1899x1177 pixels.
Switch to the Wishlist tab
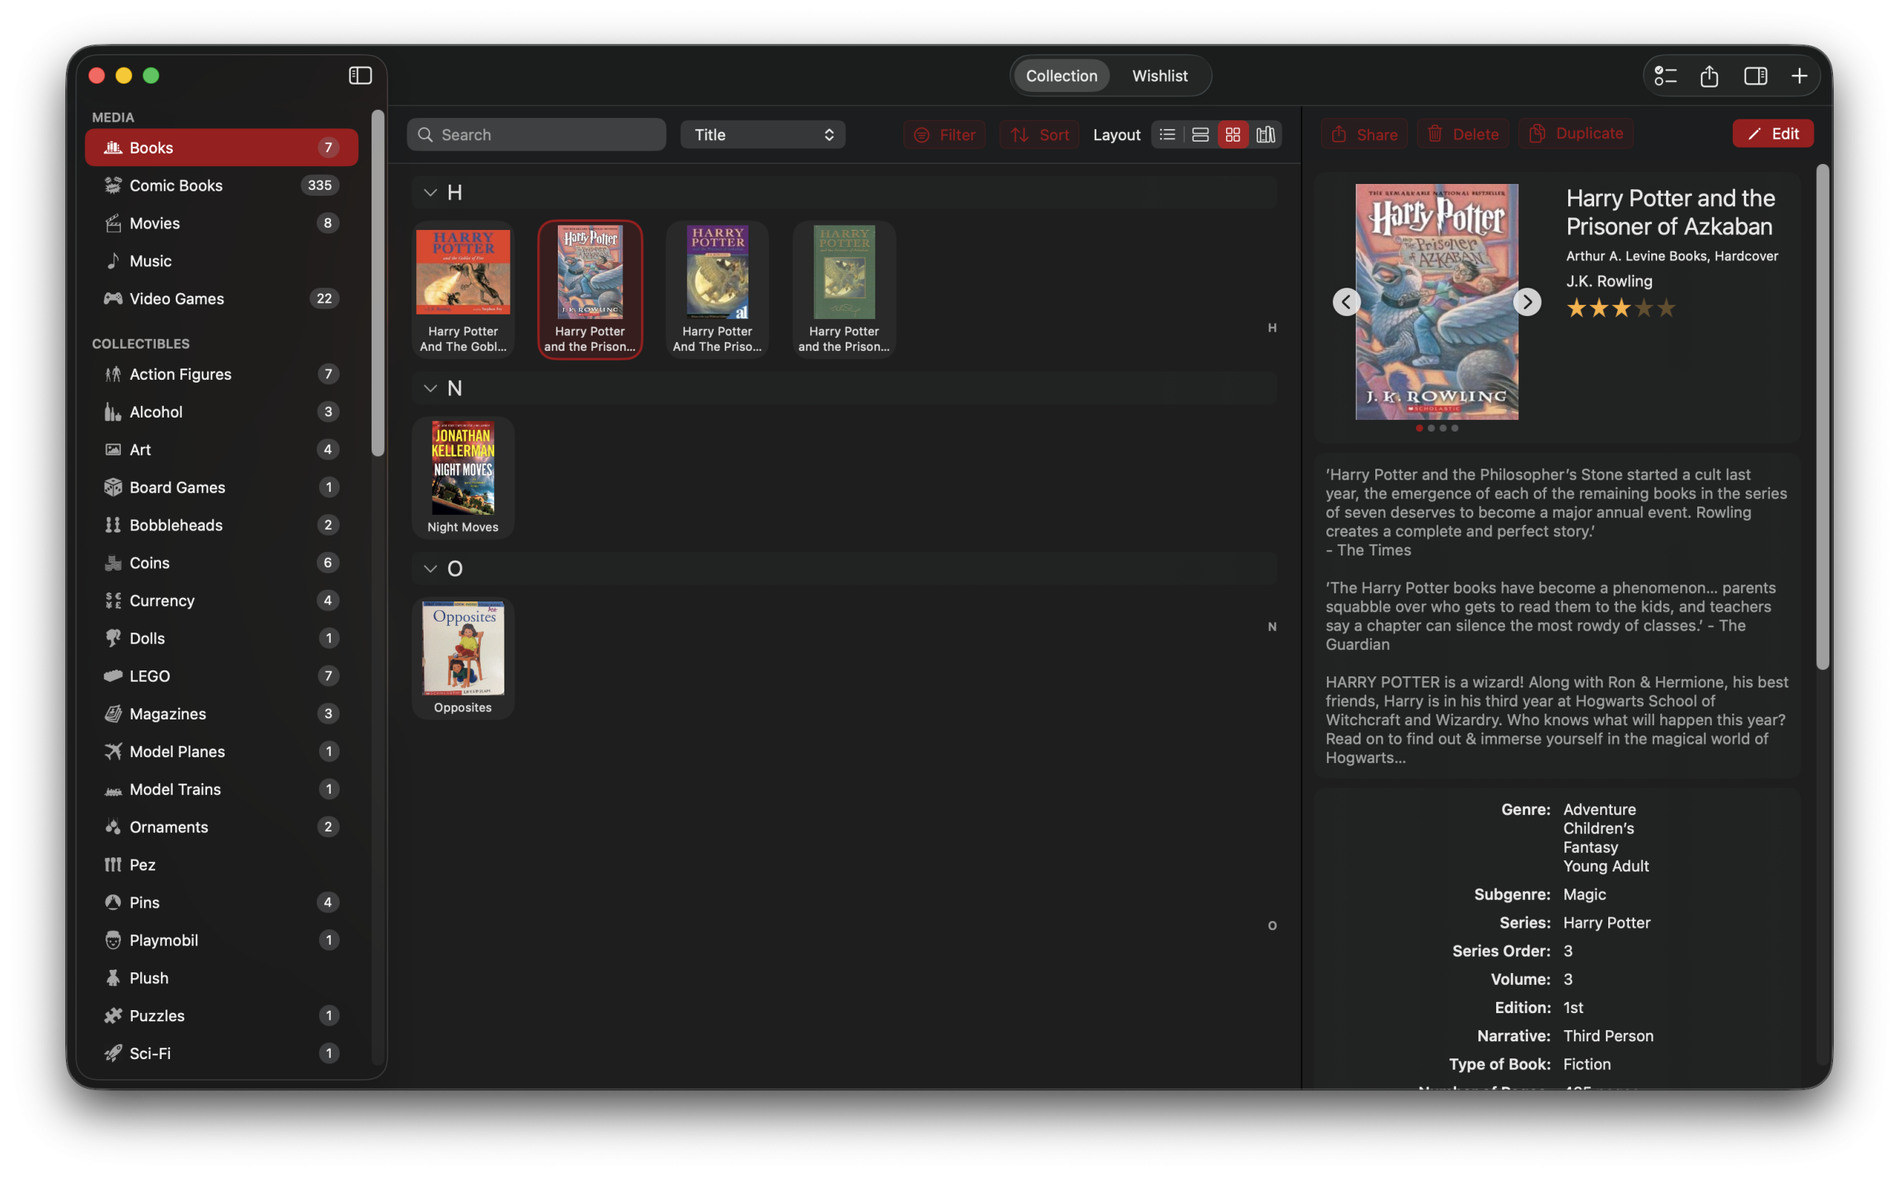coord(1159,76)
